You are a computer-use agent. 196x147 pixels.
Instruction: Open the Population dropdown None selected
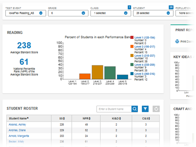coord(186,13)
